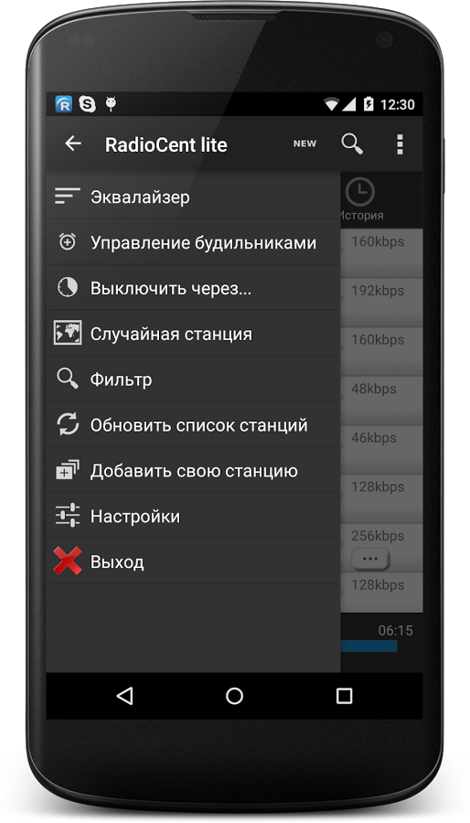Tap the back arrow beside RadioCent lite
This screenshot has width=470, height=823.
point(73,144)
